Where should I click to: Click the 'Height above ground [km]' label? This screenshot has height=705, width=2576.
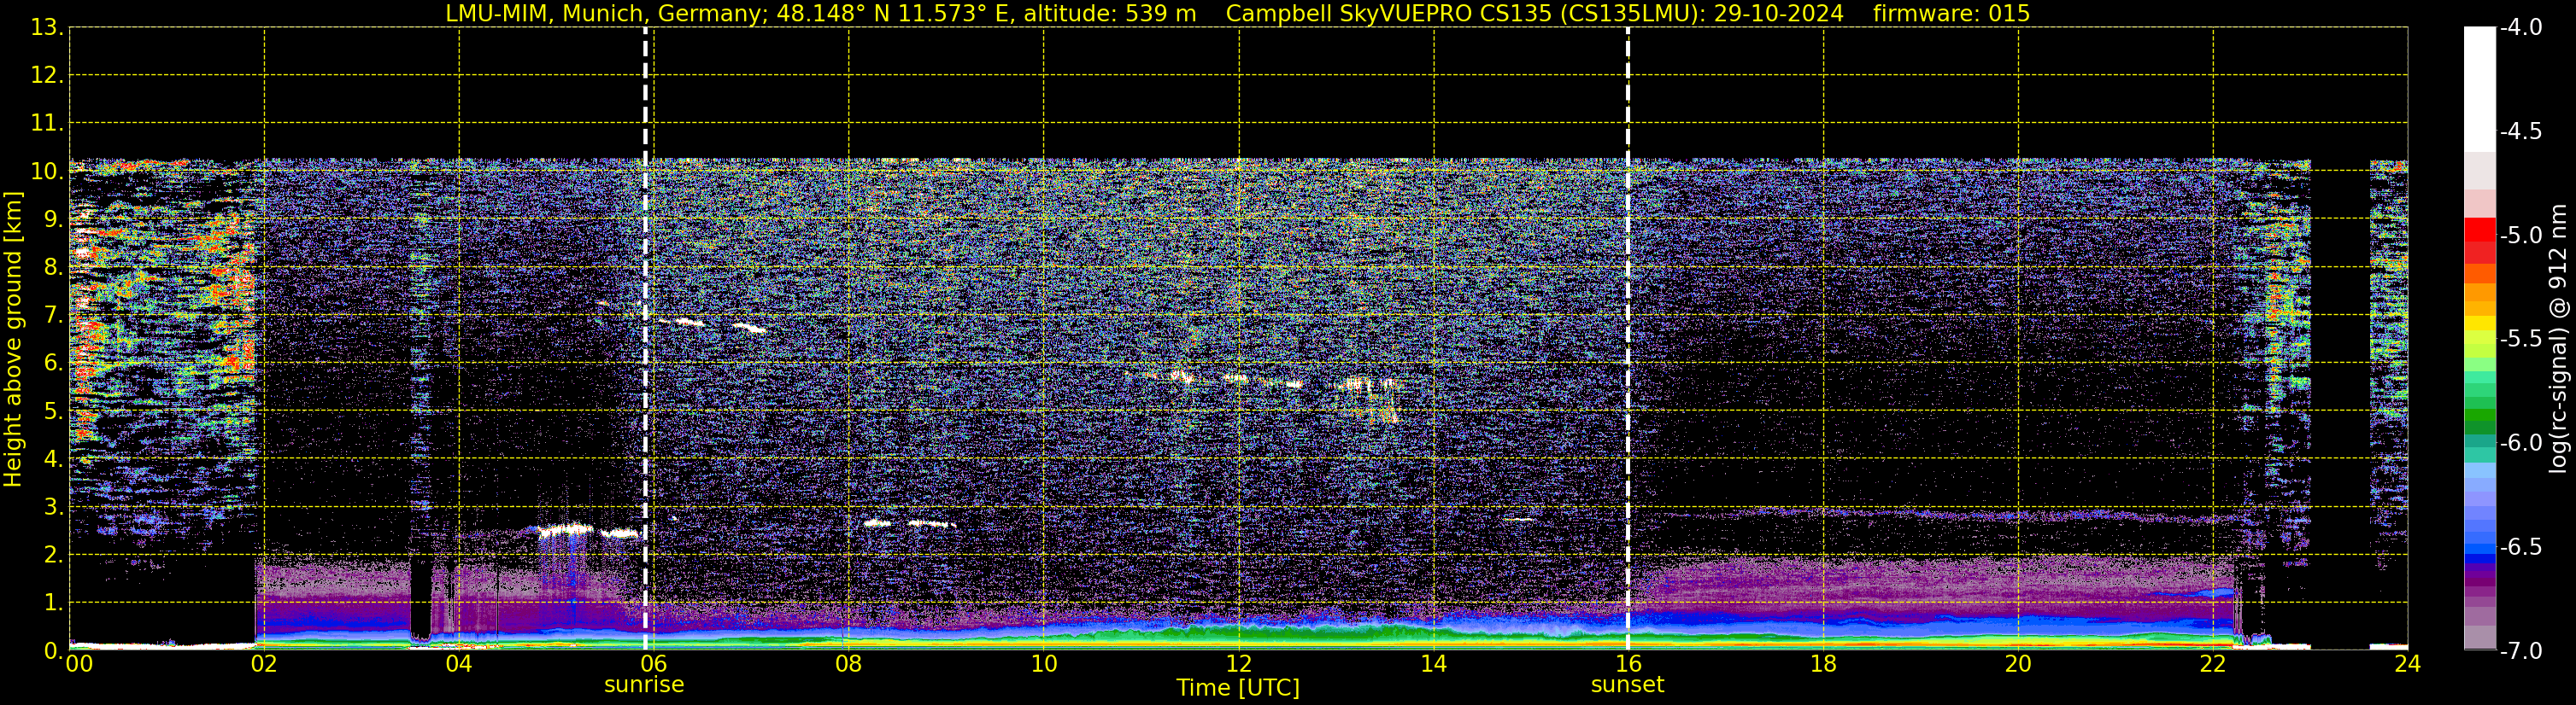[13, 340]
